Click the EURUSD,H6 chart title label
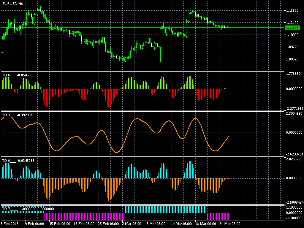Viewport: 304px width, 228px height. click(x=12, y=3)
